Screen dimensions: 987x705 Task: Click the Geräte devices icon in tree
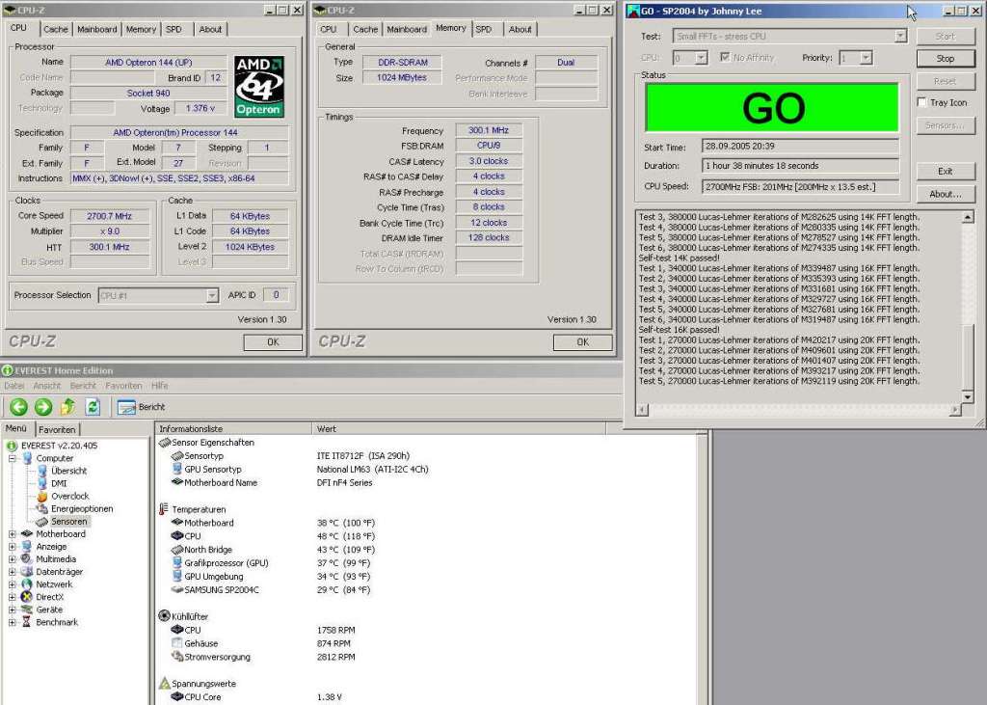tap(27, 610)
